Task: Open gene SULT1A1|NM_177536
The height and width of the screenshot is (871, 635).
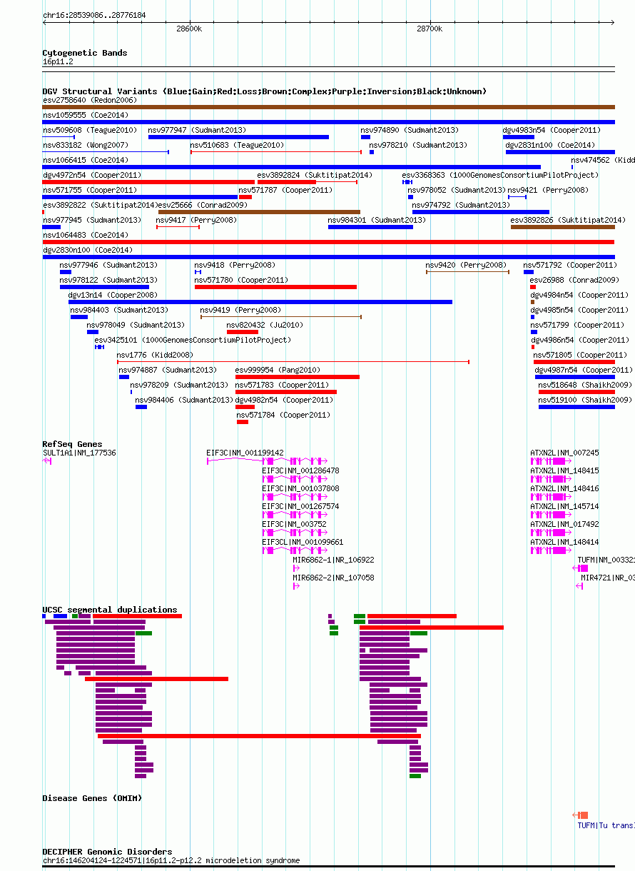Action: click(x=79, y=453)
